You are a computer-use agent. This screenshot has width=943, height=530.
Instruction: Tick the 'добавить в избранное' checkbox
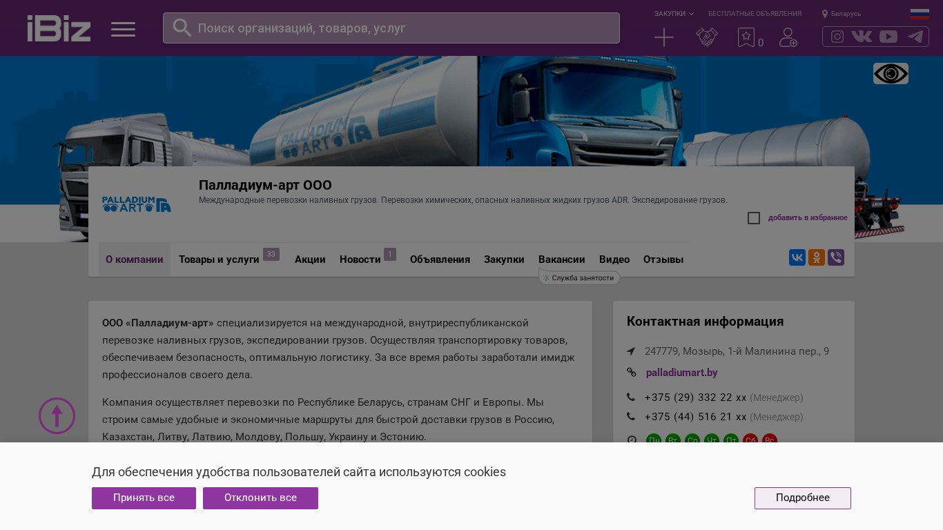click(x=754, y=218)
